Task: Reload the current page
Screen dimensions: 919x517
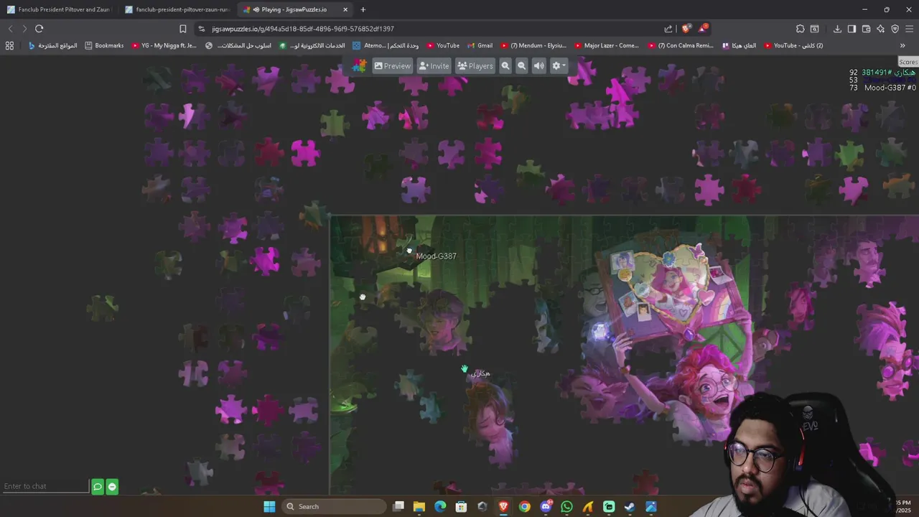Action: (39, 29)
